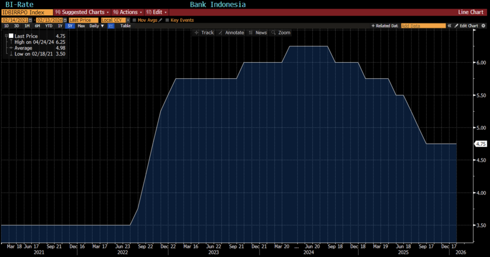Open the Actions menu

128,12
